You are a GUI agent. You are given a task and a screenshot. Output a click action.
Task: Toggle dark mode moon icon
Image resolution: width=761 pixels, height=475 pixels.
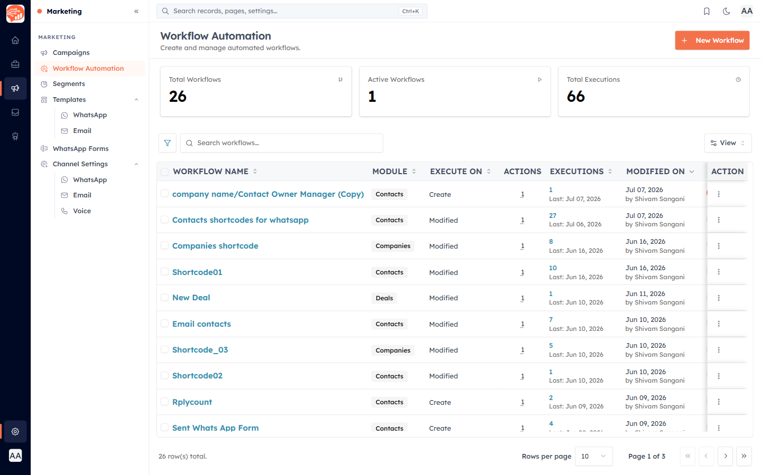pos(727,11)
